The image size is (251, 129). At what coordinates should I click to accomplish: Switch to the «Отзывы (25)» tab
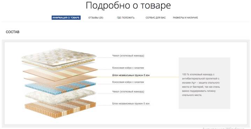coord(96,17)
